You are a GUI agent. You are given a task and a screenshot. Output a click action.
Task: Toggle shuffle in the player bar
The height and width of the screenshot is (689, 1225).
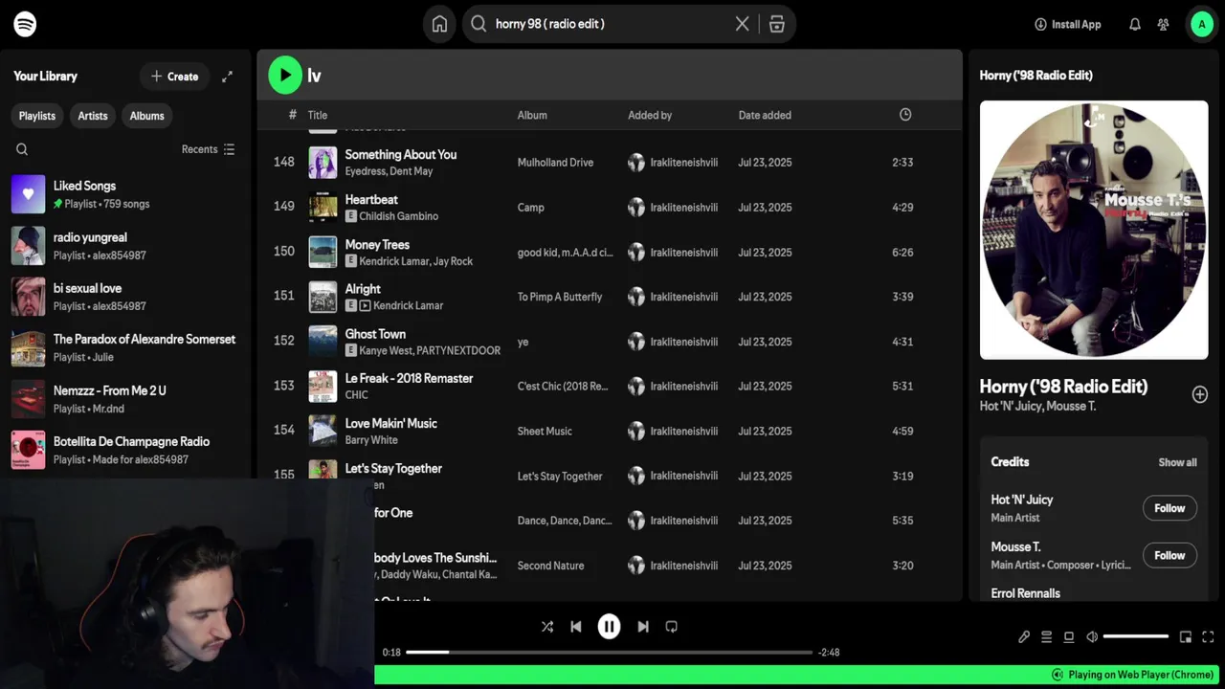click(547, 627)
